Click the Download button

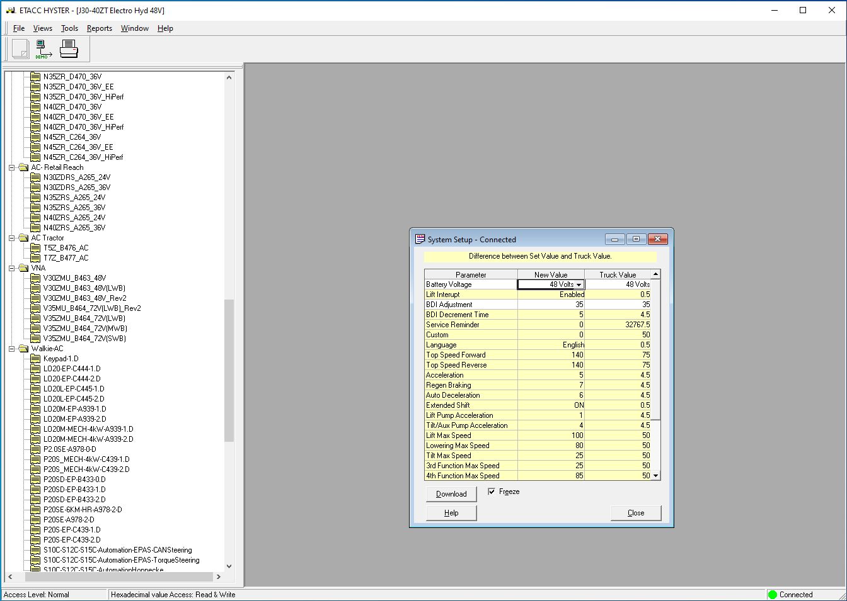pos(451,494)
